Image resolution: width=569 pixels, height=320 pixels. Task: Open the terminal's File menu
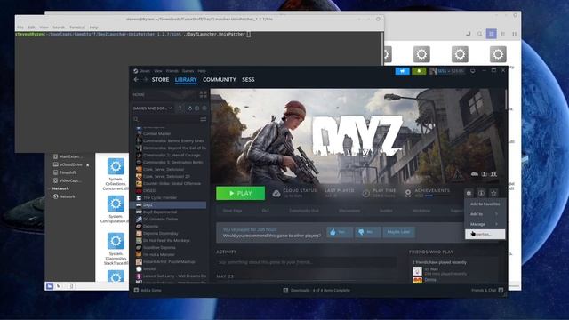20,28
